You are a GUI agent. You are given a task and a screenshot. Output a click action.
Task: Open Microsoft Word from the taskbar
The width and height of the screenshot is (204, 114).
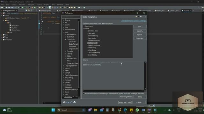(x=143, y=110)
